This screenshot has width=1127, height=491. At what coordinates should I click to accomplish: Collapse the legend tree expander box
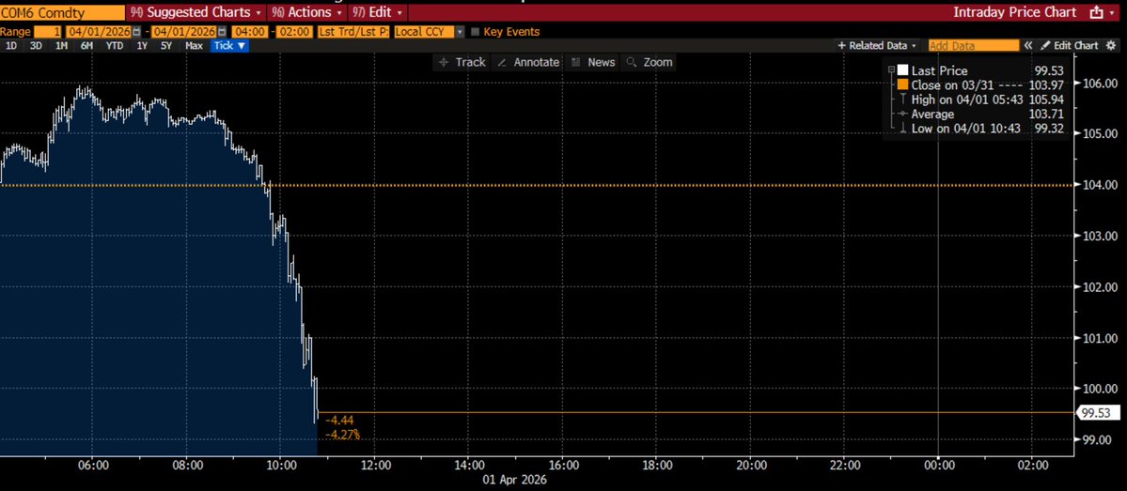891,70
